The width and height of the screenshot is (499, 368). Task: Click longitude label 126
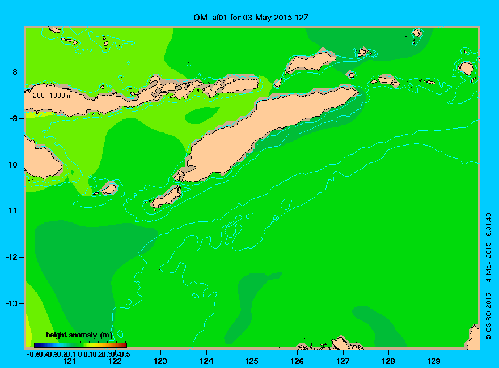point(297,361)
